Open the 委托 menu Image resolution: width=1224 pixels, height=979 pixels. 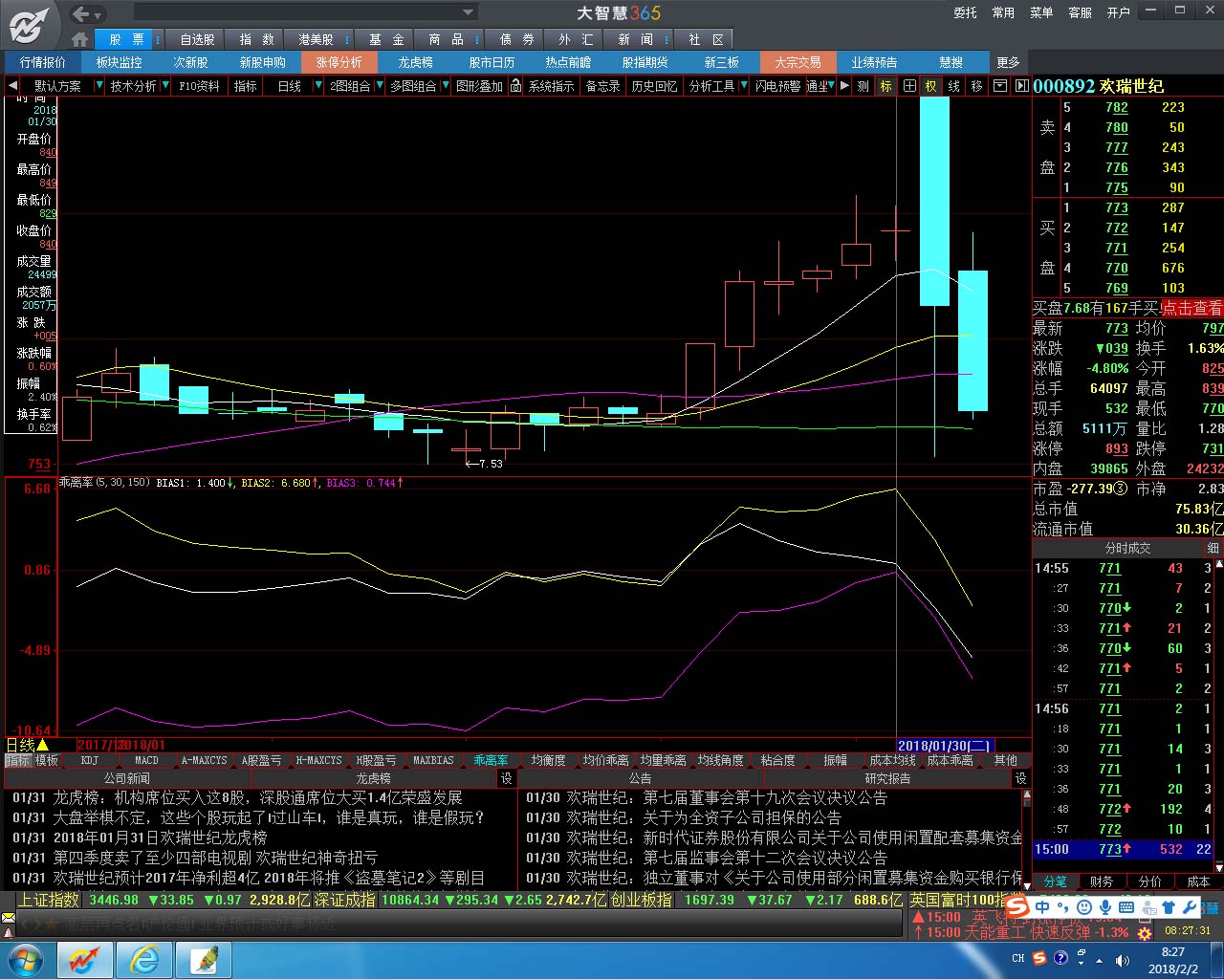965,12
